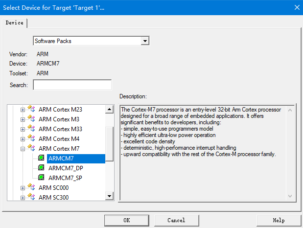Close the Select Device dialog
This screenshot has height=228, width=303.
pyautogui.click(x=297, y=7)
